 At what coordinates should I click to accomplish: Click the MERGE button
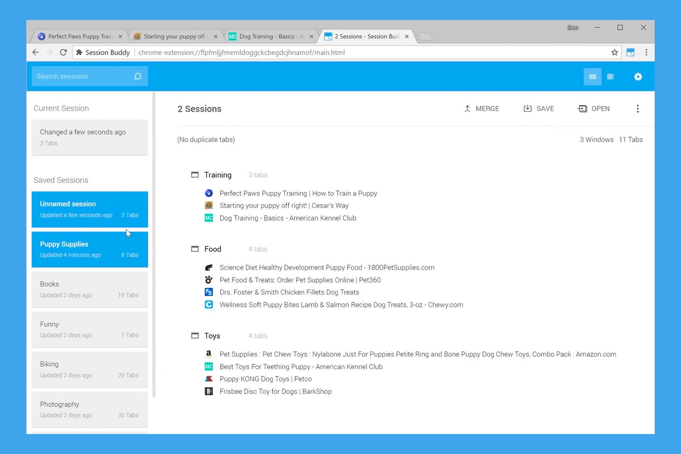coord(481,109)
